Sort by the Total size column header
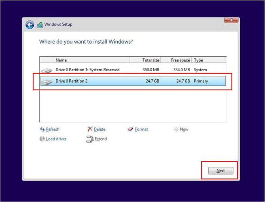 [145, 60]
